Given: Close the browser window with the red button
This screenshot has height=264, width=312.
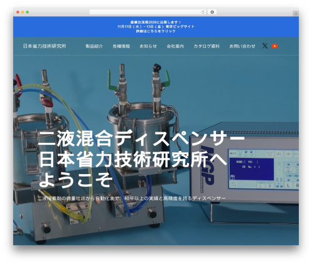Looking at the screenshot, I should [18, 12].
